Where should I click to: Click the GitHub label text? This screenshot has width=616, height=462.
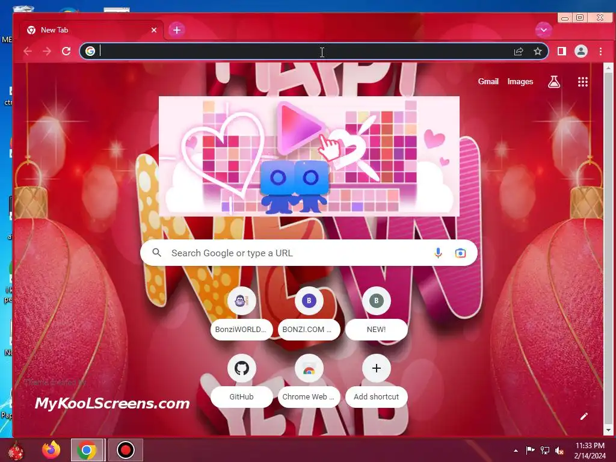coord(241,397)
